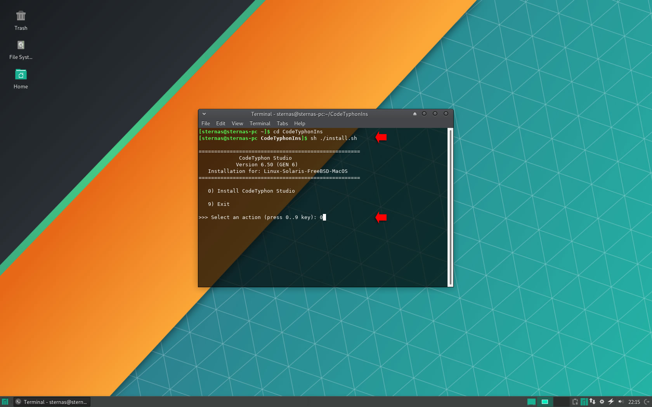Close the Terminal window
This screenshot has width=652, height=407.
tap(446, 114)
